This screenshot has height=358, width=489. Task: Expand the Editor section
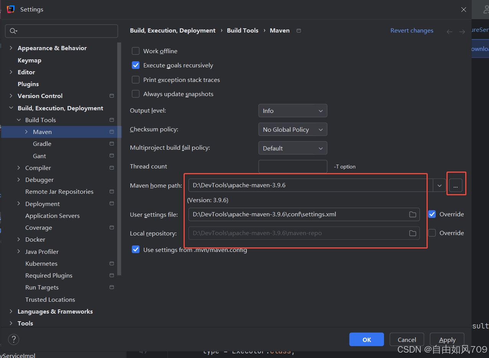pyautogui.click(x=11, y=72)
